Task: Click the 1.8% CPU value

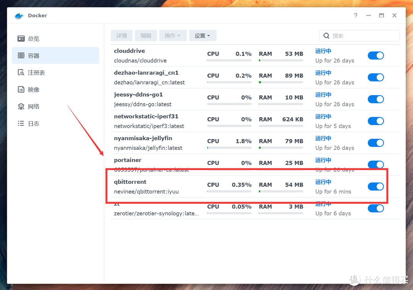Action: pos(243,141)
